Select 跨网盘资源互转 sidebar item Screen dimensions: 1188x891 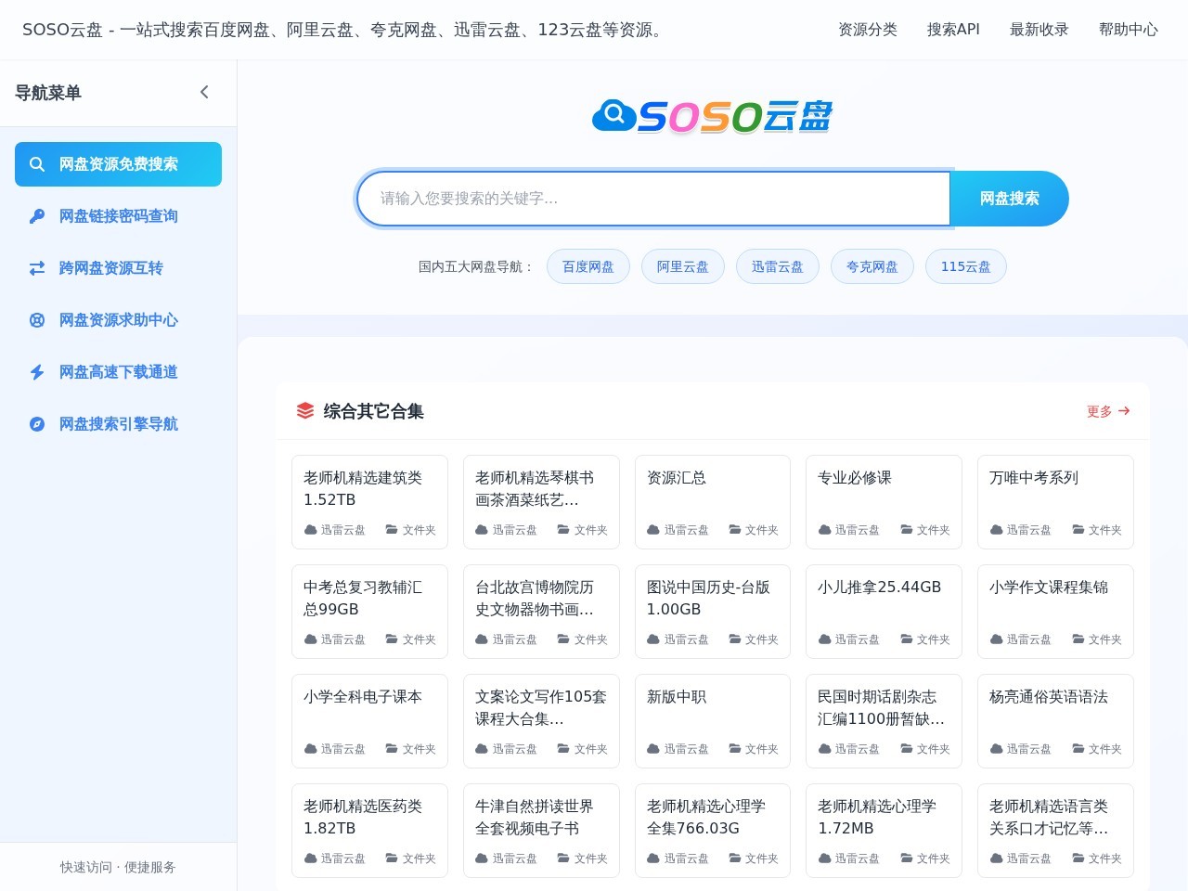(118, 268)
